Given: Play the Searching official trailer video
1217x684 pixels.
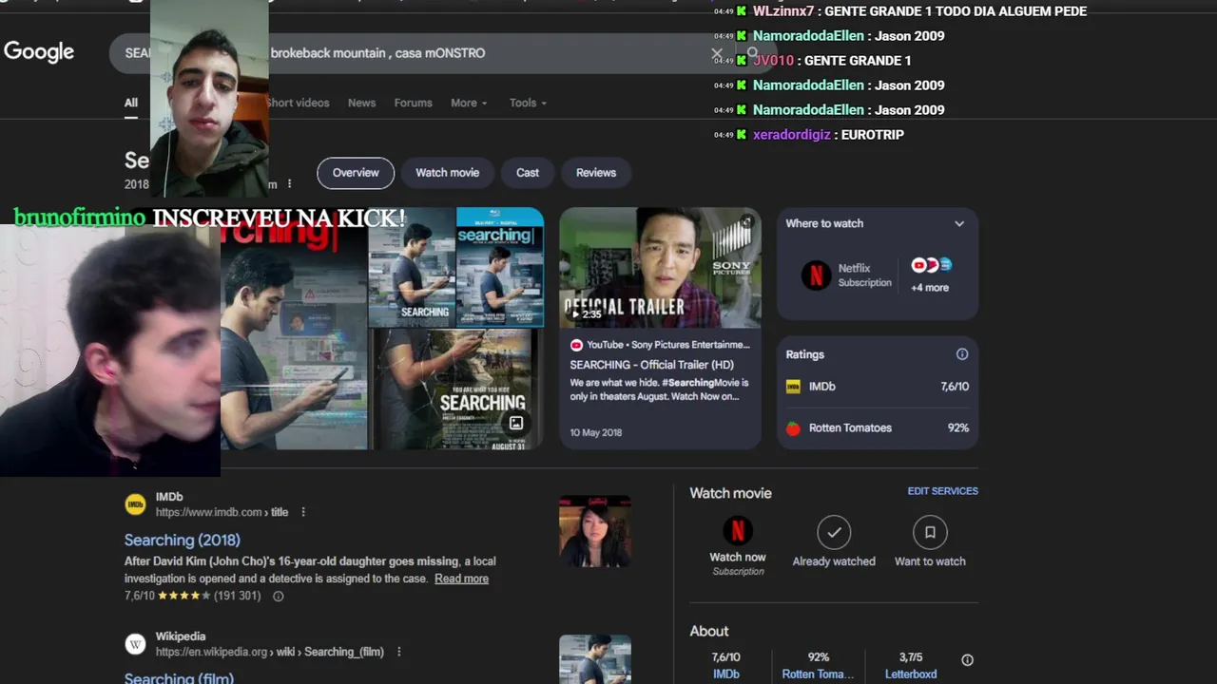Looking at the screenshot, I should [x=660, y=268].
